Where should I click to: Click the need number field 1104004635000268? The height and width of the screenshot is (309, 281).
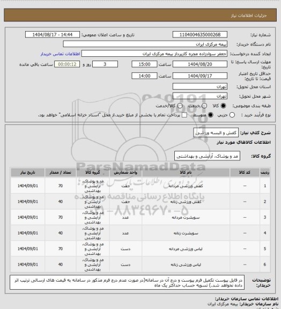click(x=200, y=34)
